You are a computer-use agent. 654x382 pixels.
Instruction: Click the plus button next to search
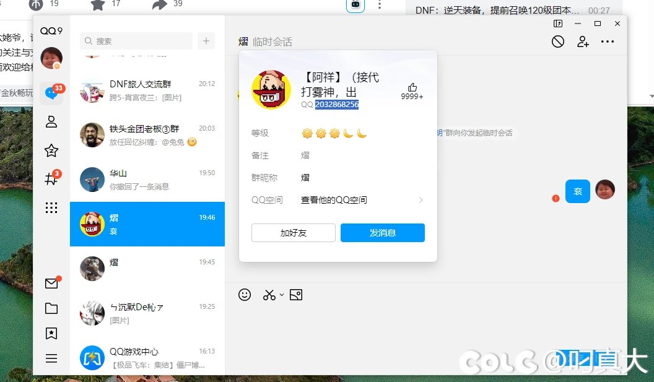point(206,41)
